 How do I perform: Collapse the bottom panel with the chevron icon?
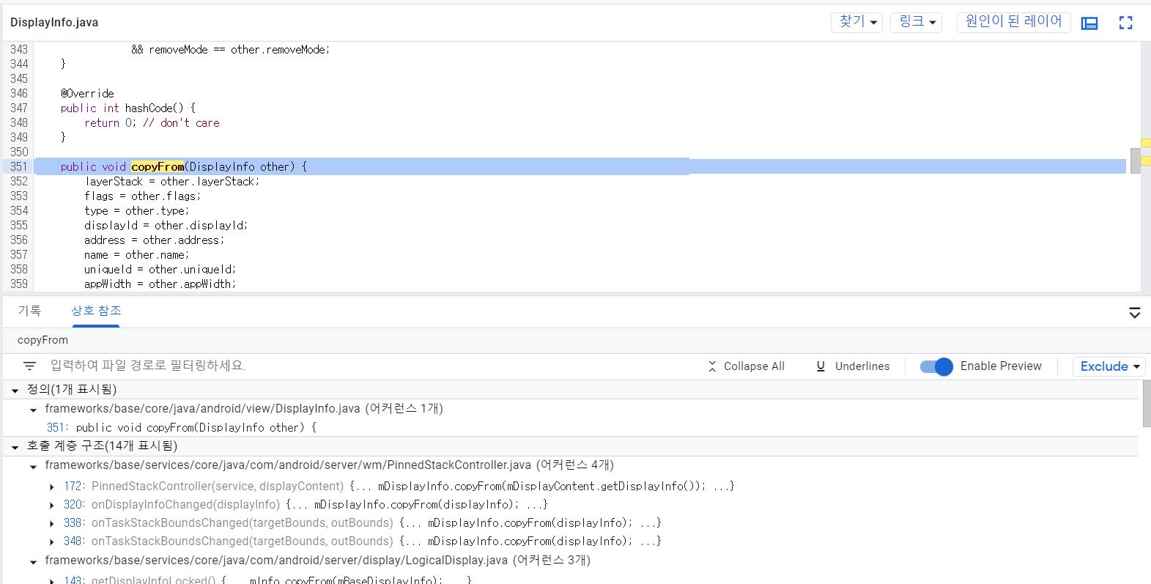1134,313
